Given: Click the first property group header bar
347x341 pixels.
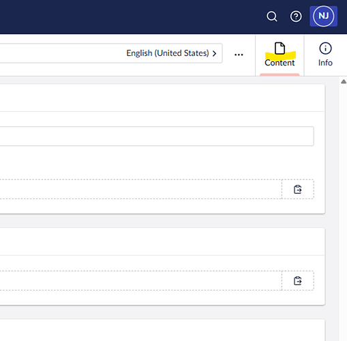Looking at the screenshot, I should (x=162, y=98).
